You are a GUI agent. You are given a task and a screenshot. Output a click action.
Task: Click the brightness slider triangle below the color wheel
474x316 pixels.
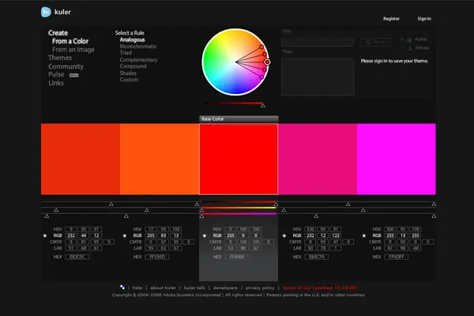coord(262,106)
